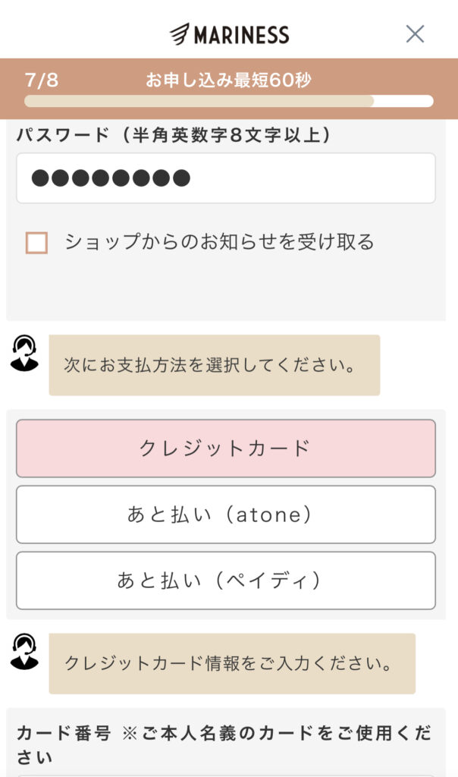Choose あと払い（atone）payment option
Viewport: 458px width, 777px height.
point(226,514)
